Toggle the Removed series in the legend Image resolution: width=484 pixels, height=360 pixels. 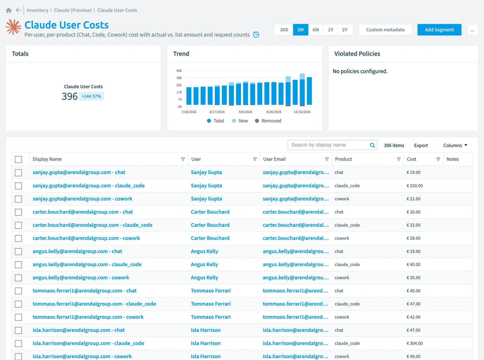click(268, 121)
